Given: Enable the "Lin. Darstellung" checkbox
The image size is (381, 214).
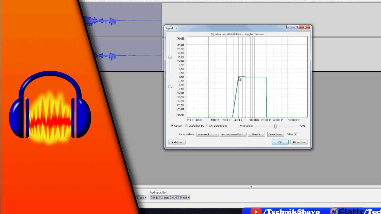Looking at the screenshot, I should click(207, 125).
